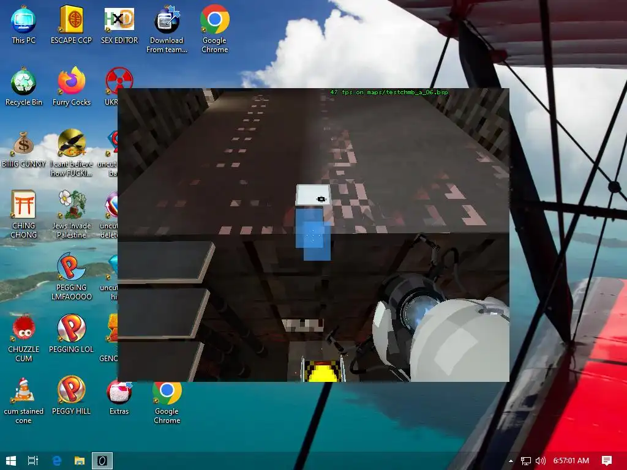Open Task View on the taskbar
Viewport: 627px width, 470px height.
33,461
